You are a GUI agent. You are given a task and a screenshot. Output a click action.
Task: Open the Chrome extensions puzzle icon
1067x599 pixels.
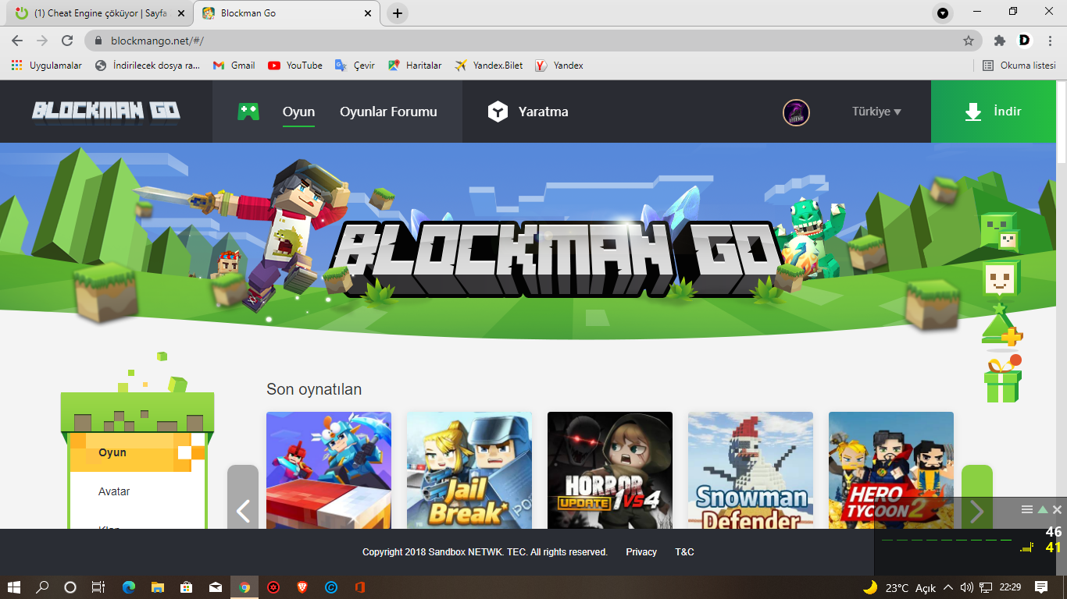coord(999,41)
